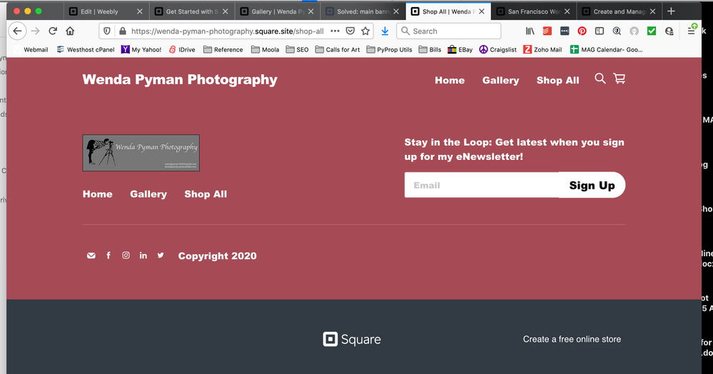This screenshot has width=713, height=374.
Task: Open the Instagram social icon
Action: 126,256
